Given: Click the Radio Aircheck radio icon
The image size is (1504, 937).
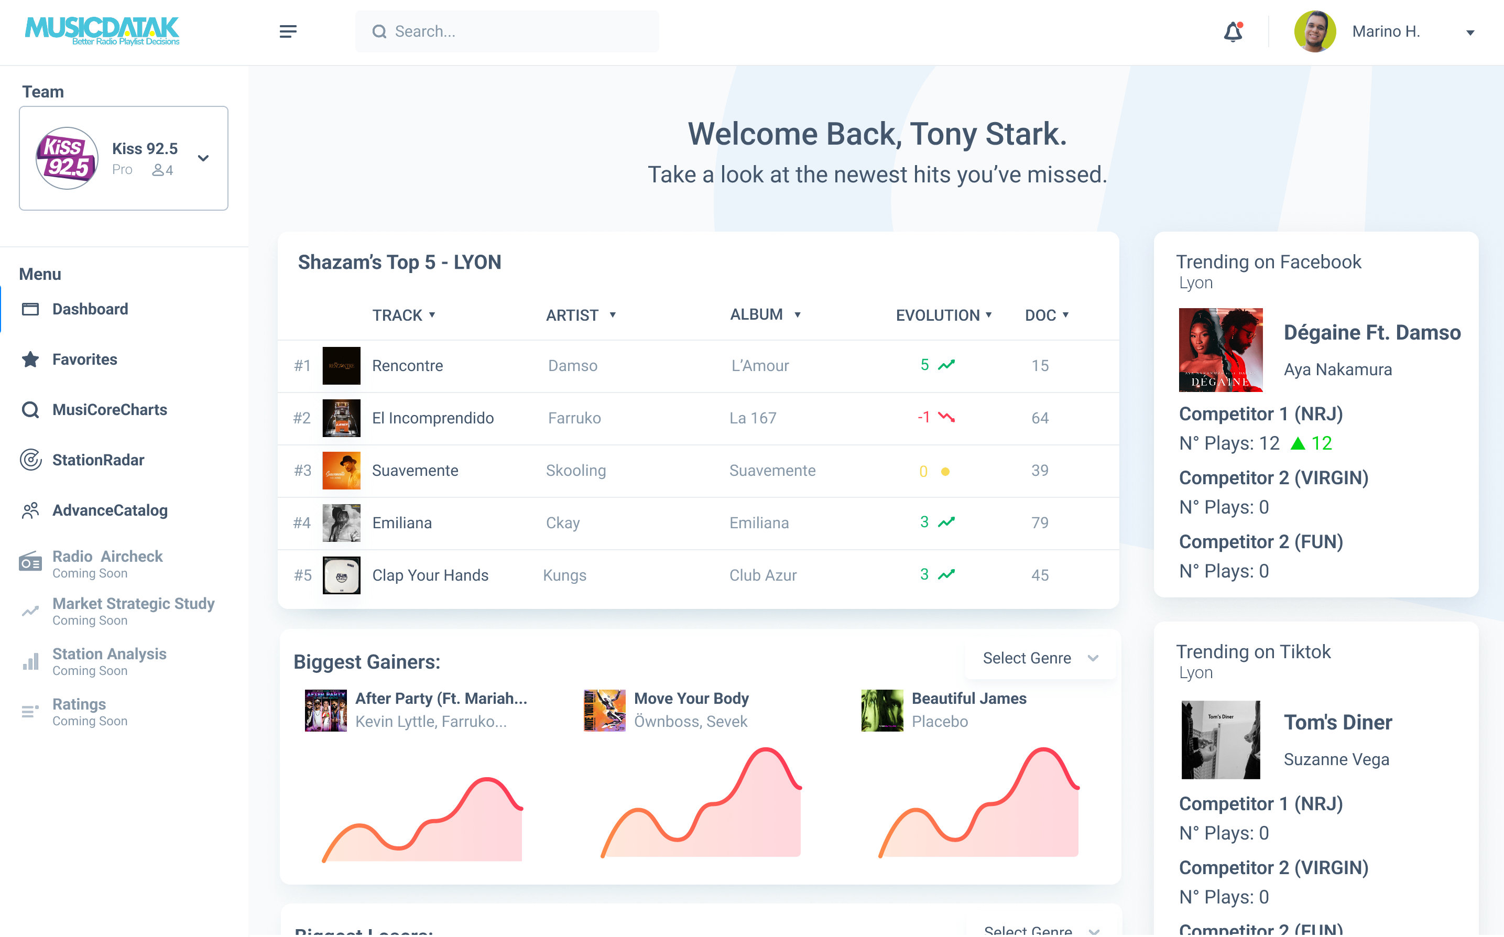Looking at the screenshot, I should click(x=30, y=563).
